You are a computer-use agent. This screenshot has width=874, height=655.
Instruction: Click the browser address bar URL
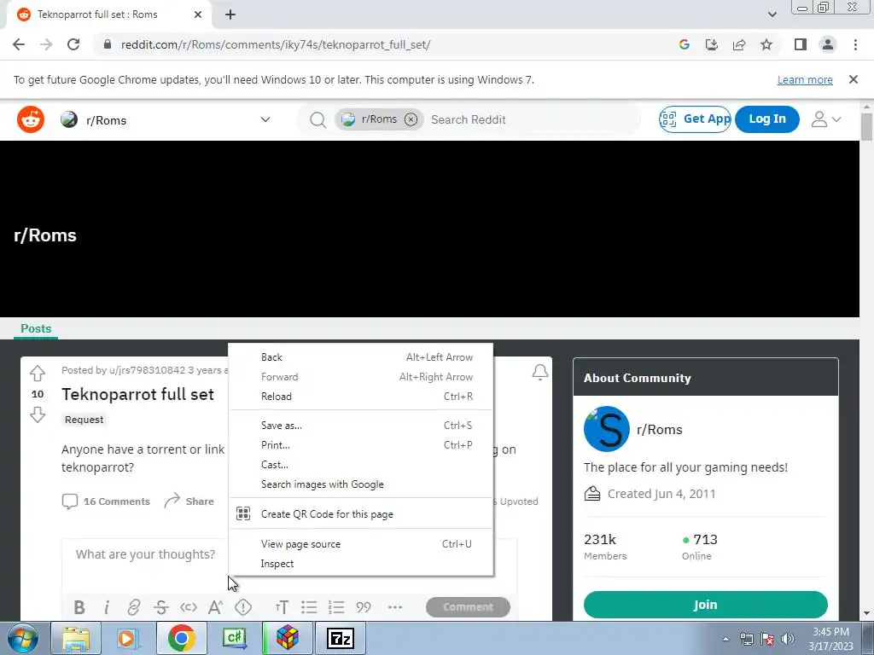(276, 44)
